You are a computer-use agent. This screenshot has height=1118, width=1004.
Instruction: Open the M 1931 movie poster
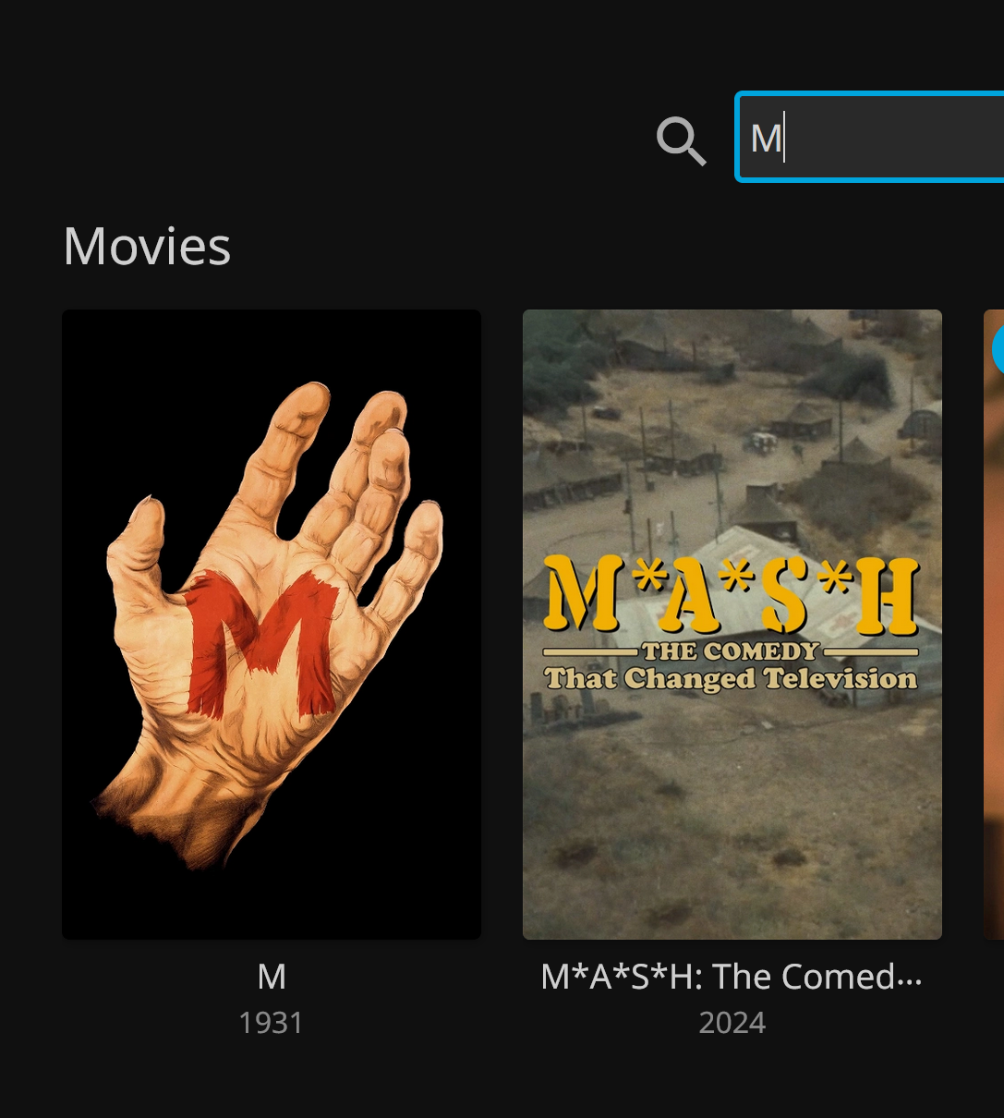coord(272,625)
